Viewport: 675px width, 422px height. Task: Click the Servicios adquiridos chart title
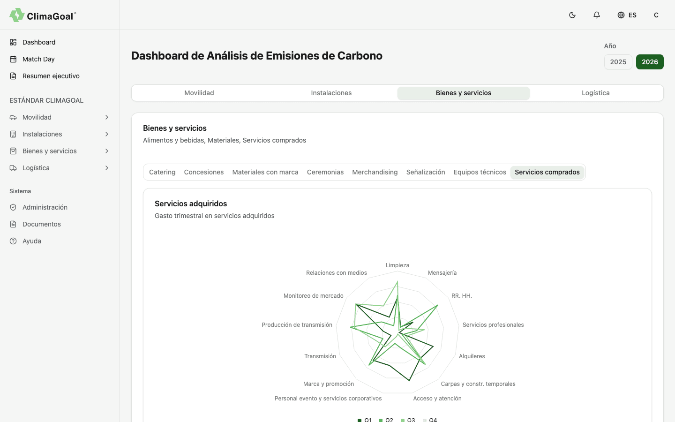pos(191,203)
